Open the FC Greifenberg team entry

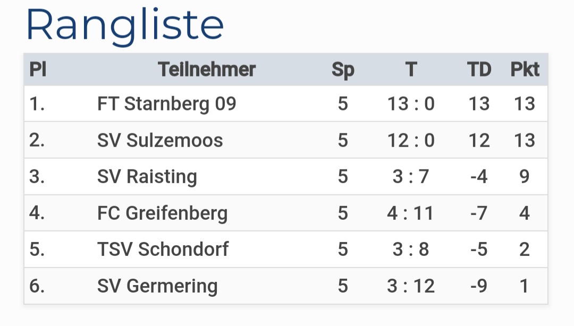coord(162,213)
